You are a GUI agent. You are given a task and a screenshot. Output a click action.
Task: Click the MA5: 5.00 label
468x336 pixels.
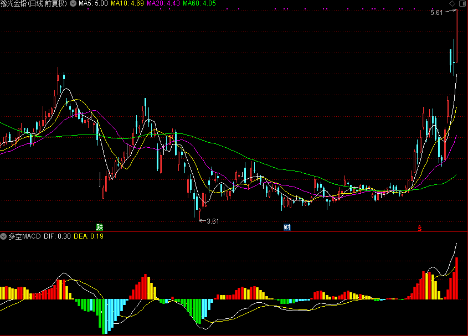93,3
